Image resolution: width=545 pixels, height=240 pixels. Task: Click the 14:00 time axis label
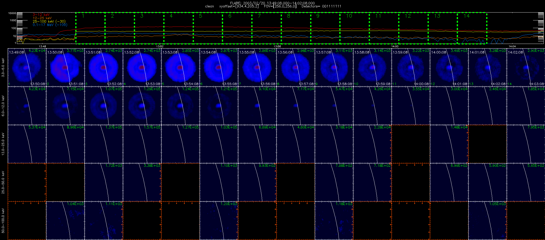(x=395, y=46)
